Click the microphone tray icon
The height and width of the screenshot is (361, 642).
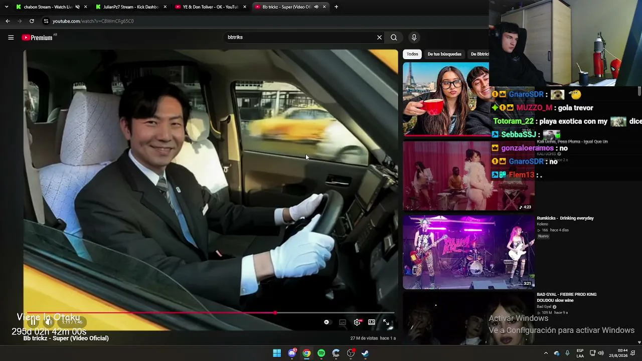[x=567, y=353]
